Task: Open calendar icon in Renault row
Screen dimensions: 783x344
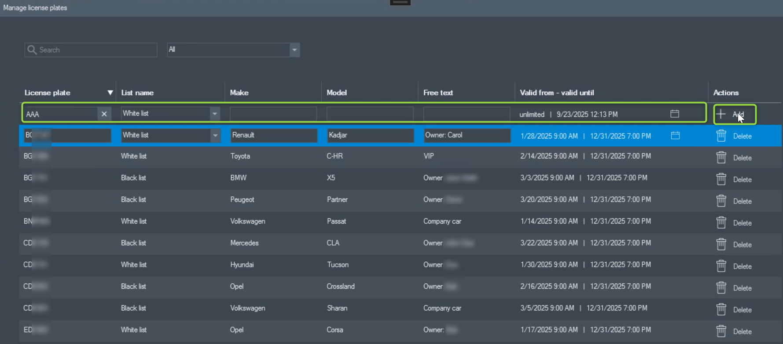Action: [675, 135]
